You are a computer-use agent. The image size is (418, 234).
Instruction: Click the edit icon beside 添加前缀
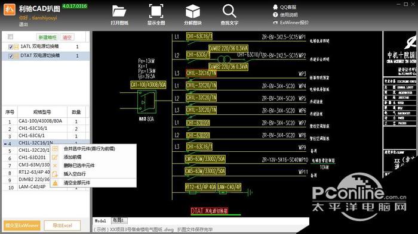click(x=55, y=157)
